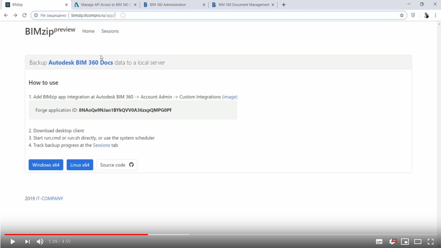The image size is (441, 248).
Task: Open GitHub via the Source code octocat icon
Action: 131,165
